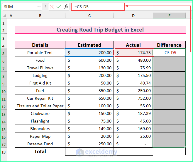Click the Portable Tent cell
The image size is (193, 162).
coord(40,53)
